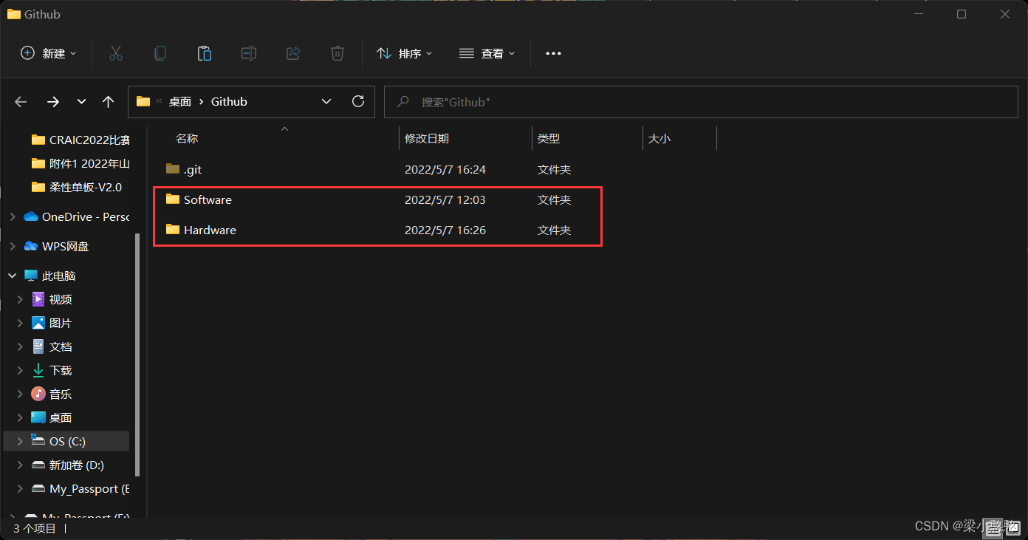Select OS (C:) drive in sidebar

click(x=66, y=441)
